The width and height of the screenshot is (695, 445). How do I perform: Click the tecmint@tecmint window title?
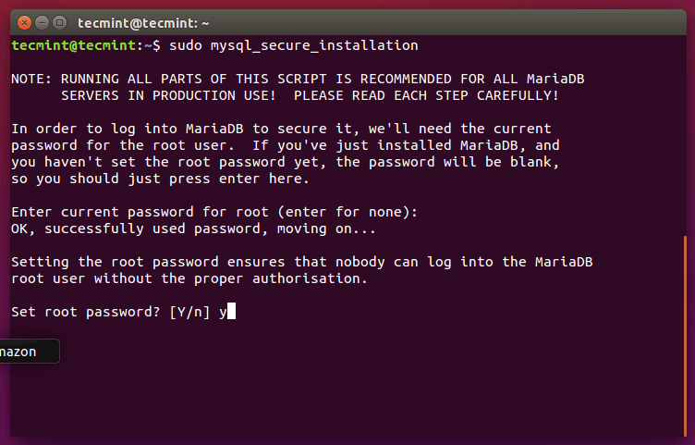[x=144, y=21]
